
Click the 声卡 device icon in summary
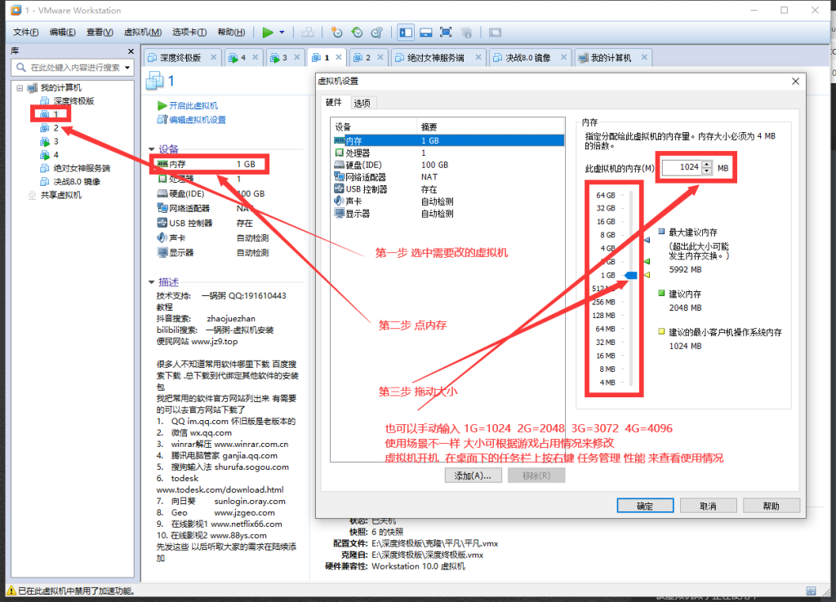pos(162,237)
